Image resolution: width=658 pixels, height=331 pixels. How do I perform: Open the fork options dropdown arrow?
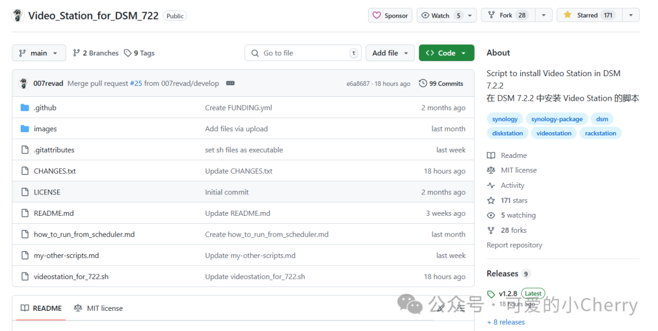[543, 15]
